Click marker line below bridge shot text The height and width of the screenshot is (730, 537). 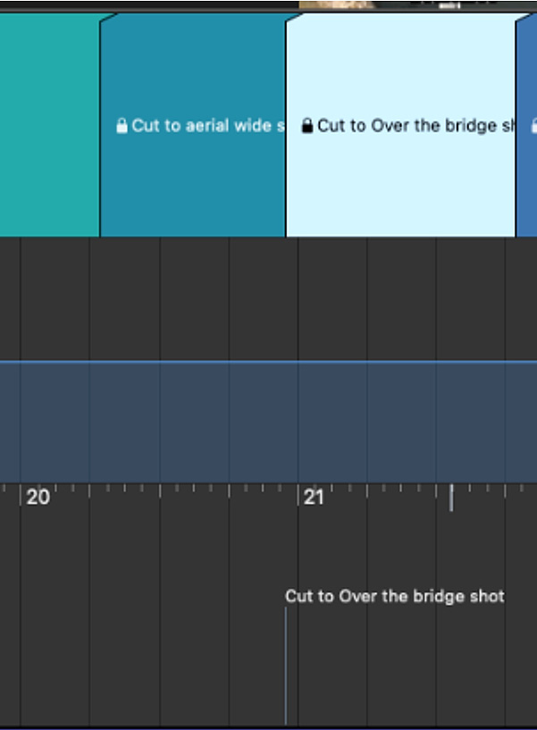(x=286, y=666)
